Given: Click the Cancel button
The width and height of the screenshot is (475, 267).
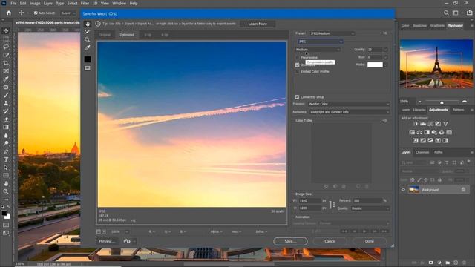Looking at the screenshot, I should pyautogui.click(x=330, y=241).
